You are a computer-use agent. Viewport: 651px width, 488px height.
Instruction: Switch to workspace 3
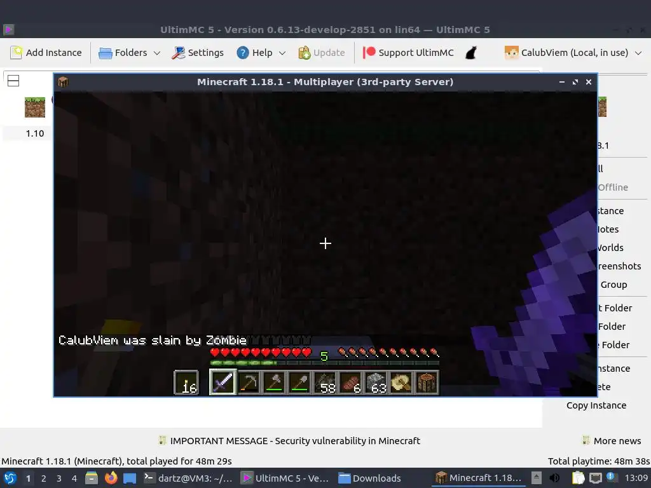(59, 478)
